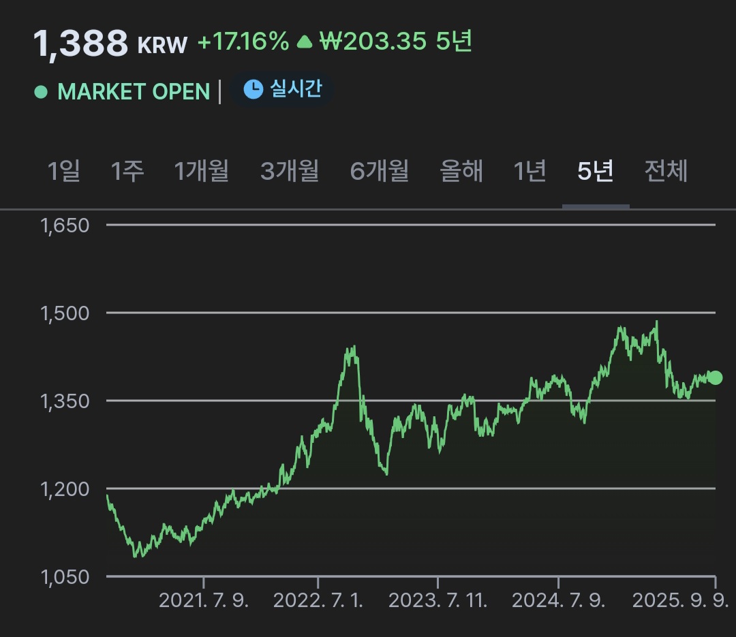This screenshot has height=637, width=736.
Task: Click the green market status dot
Action: [x=41, y=91]
